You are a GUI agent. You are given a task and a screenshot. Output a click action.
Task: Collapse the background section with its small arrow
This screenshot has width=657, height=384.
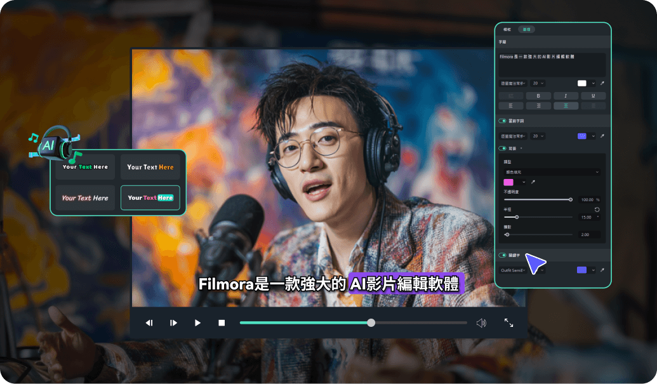coord(521,149)
